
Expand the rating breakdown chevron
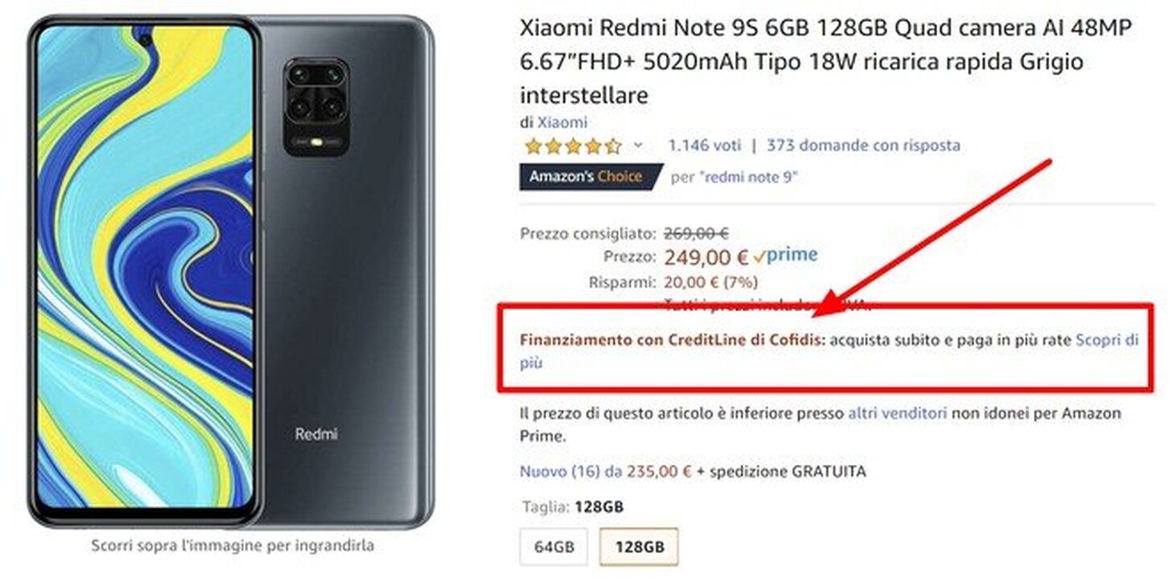point(638,146)
